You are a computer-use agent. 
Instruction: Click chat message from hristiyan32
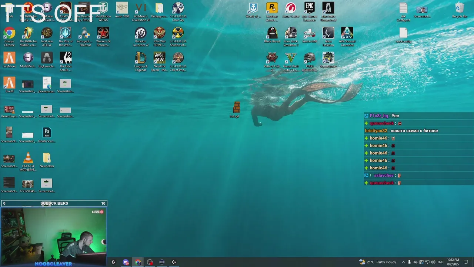(x=401, y=131)
